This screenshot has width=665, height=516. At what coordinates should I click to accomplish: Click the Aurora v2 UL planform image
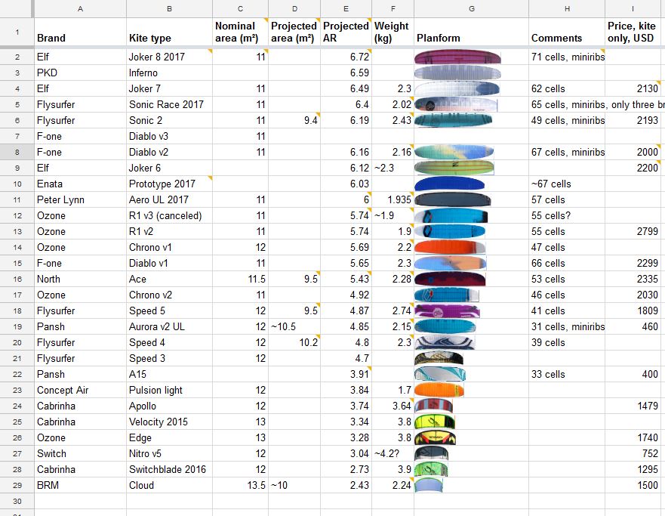445,326
